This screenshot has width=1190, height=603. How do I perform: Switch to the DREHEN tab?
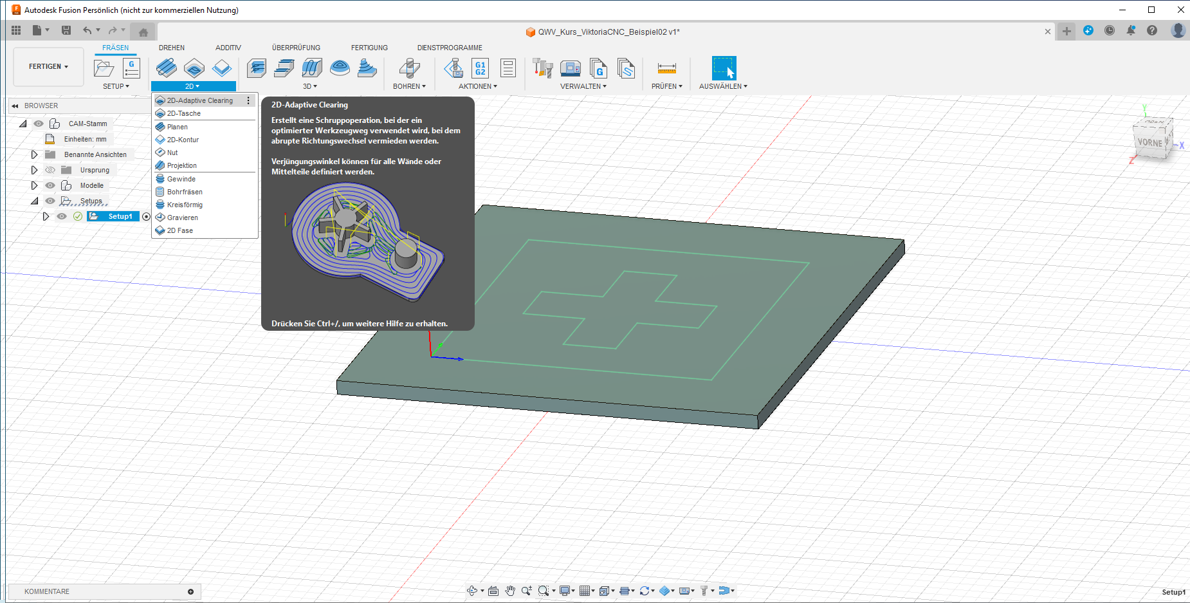(172, 48)
